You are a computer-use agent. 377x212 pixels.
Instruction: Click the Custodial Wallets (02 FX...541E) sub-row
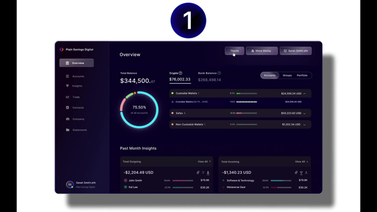pos(240,102)
